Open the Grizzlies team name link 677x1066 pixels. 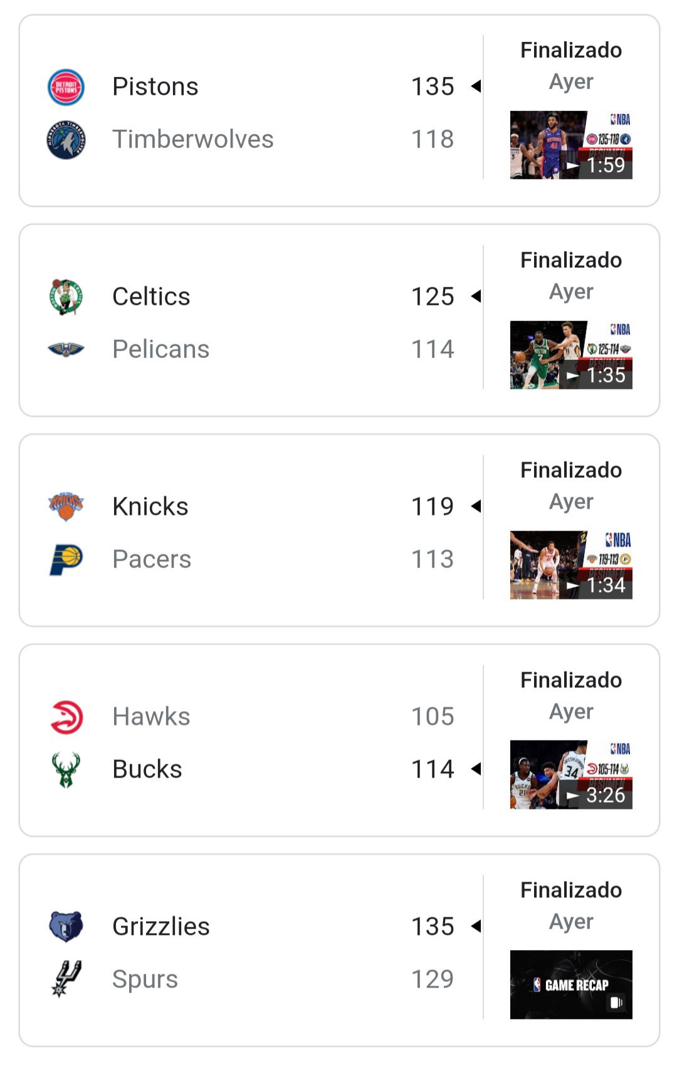click(x=161, y=927)
